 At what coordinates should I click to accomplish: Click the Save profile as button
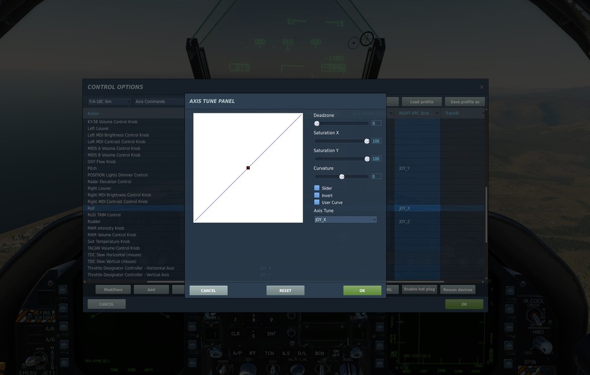click(x=465, y=102)
